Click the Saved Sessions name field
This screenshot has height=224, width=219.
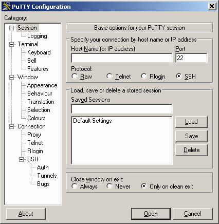(x=121, y=109)
